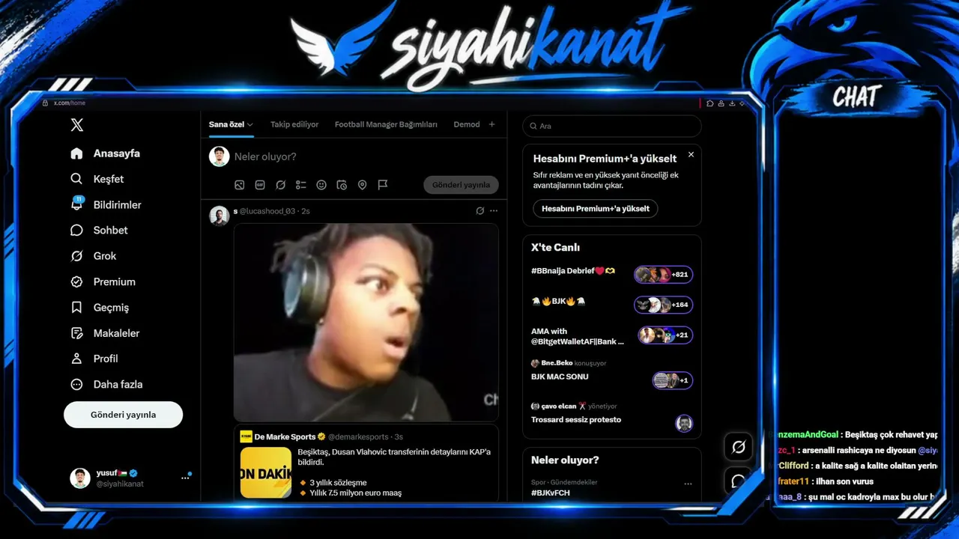
Task: Go to Profil page icon
Action: pyautogui.click(x=76, y=359)
